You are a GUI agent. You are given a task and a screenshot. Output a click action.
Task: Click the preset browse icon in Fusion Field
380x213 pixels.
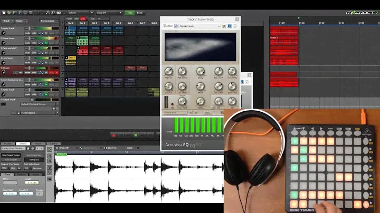225,25
